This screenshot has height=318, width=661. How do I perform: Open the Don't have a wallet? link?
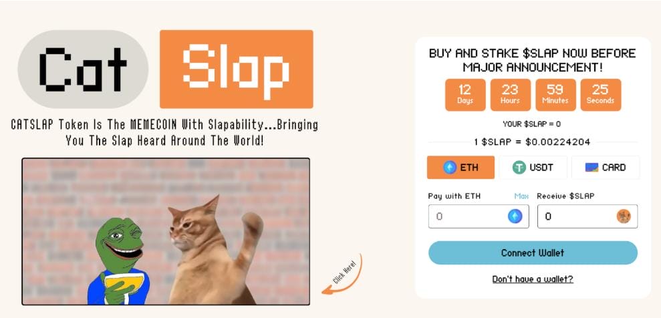[533, 279]
